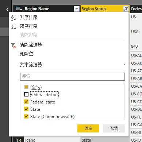
Task: Open the Region Status filter button
Action: [x=126, y=9]
